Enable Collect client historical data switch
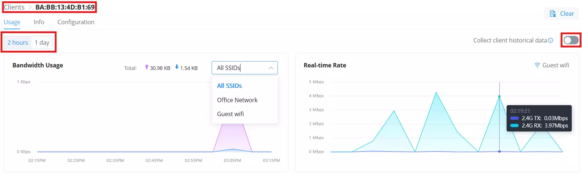582x174 pixels. [571, 40]
